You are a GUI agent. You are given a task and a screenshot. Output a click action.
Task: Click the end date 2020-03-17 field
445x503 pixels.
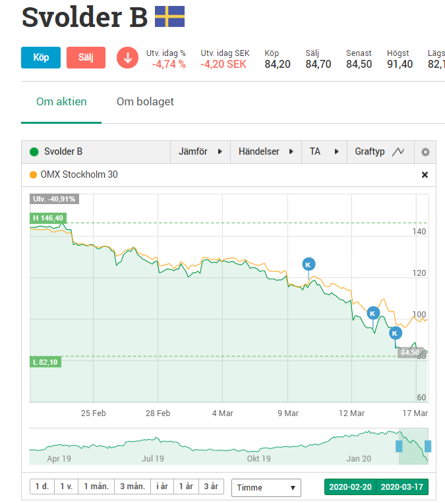[402, 487]
